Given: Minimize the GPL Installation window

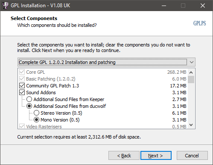Looking at the screenshot, I should (164, 6).
